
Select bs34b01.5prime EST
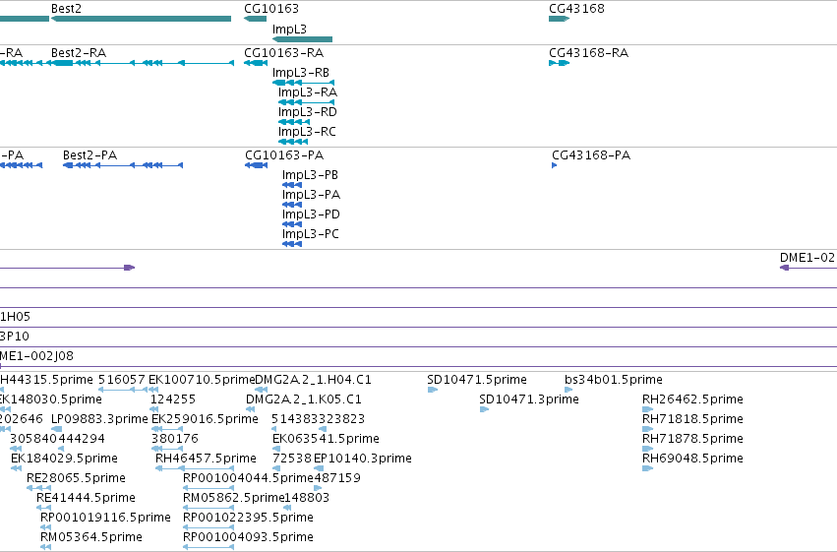click(x=568, y=390)
